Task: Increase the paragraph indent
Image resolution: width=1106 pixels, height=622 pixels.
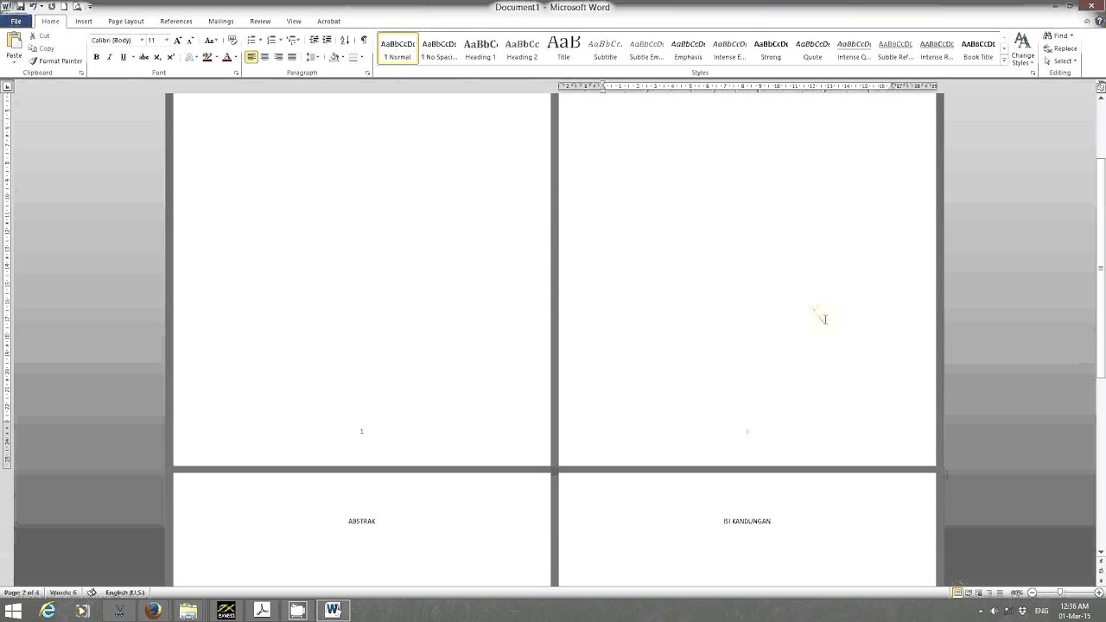Action: [x=327, y=41]
